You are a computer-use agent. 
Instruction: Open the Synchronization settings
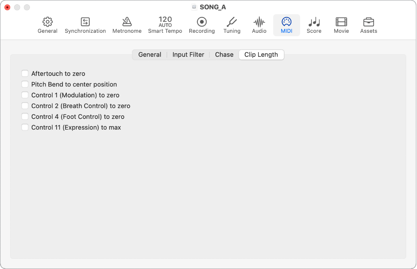click(85, 25)
